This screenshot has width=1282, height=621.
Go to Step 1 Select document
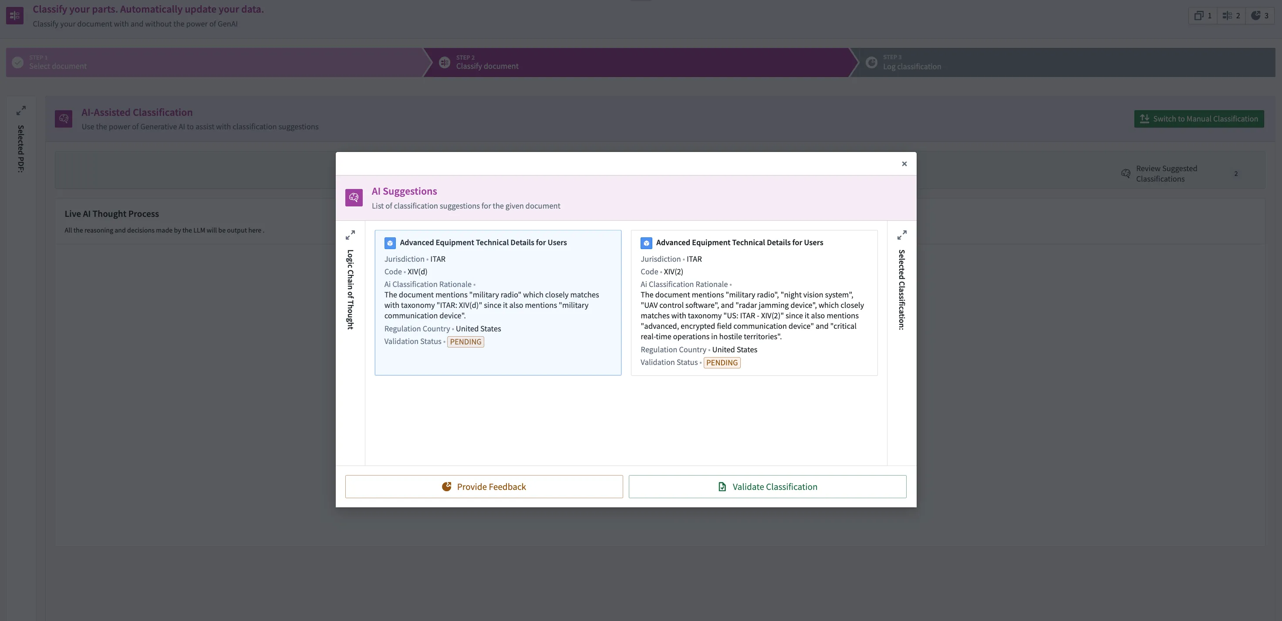[x=58, y=63]
